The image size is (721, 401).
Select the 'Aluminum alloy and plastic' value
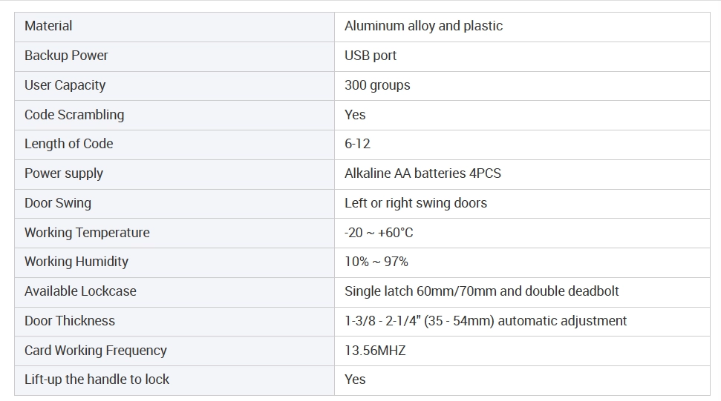[423, 26]
